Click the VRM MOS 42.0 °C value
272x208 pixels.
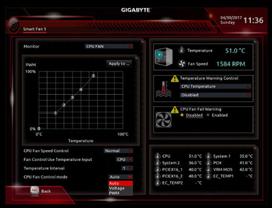[x=246, y=169]
